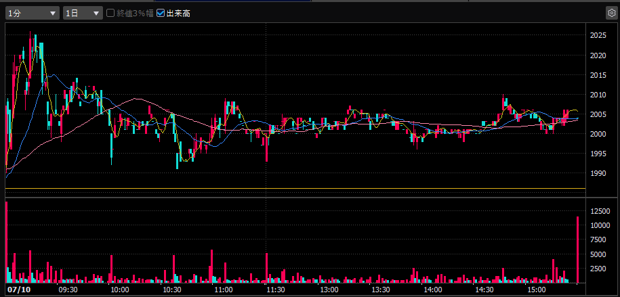
Task: Click the 11:00 time axis label
Action: pyautogui.click(x=223, y=290)
